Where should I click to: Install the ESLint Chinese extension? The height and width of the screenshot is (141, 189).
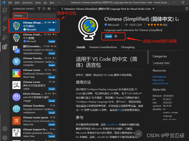click(52, 101)
